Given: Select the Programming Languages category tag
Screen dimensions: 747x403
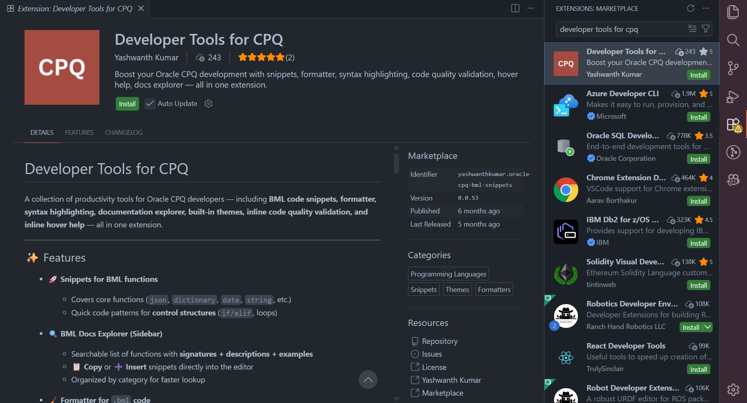Looking at the screenshot, I should pos(448,274).
